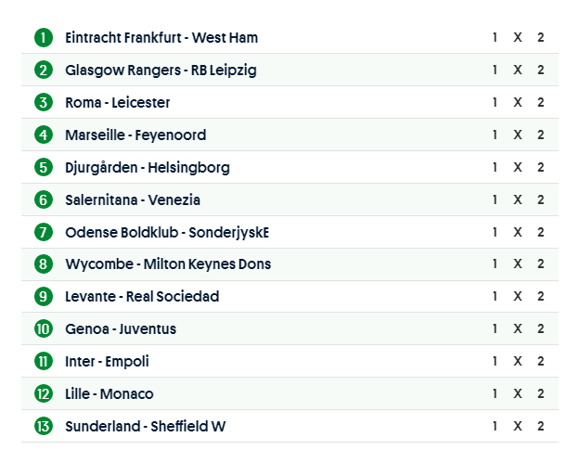Viewport: 580px width, 450px height.
Task: Select 1 for Levante - Real Sociedad
Action: tap(496, 297)
